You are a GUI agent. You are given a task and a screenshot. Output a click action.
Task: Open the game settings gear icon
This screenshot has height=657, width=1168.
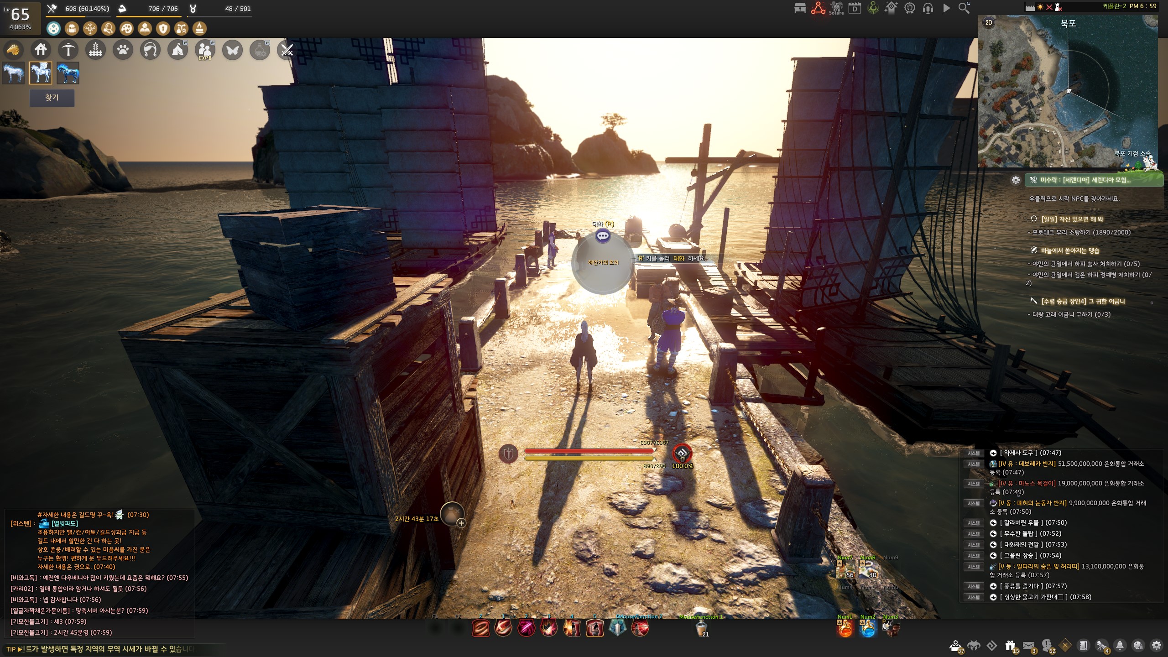[x=1156, y=646]
